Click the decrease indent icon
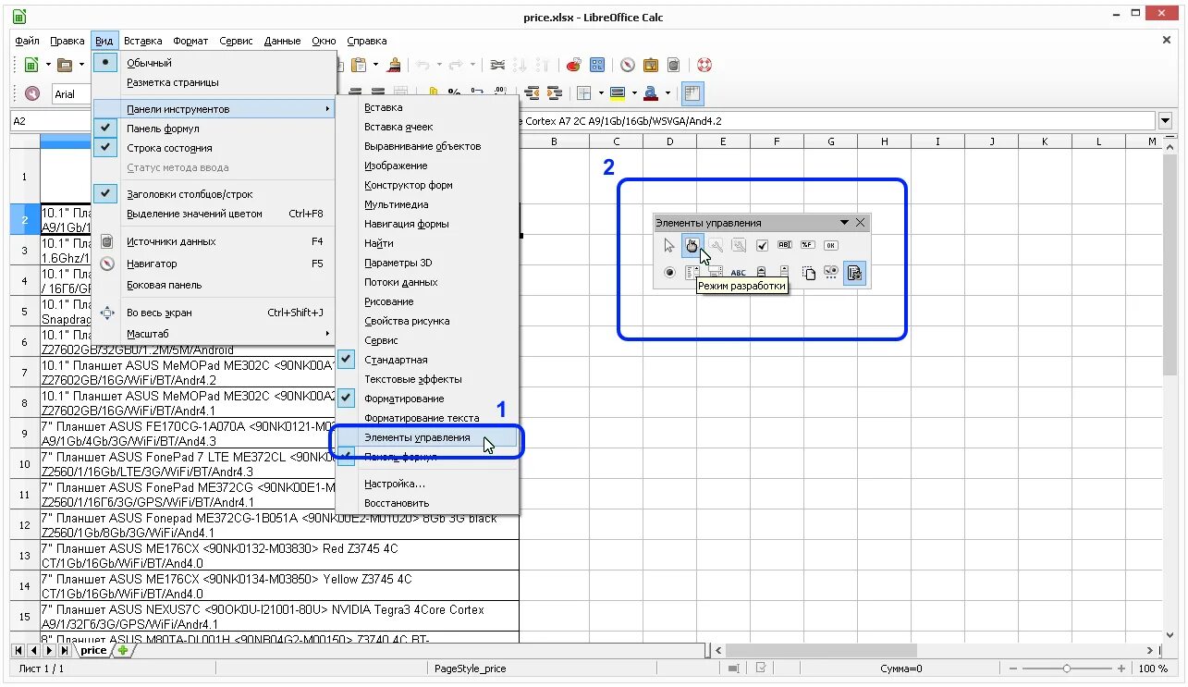The width and height of the screenshot is (1188, 687). [x=532, y=92]
